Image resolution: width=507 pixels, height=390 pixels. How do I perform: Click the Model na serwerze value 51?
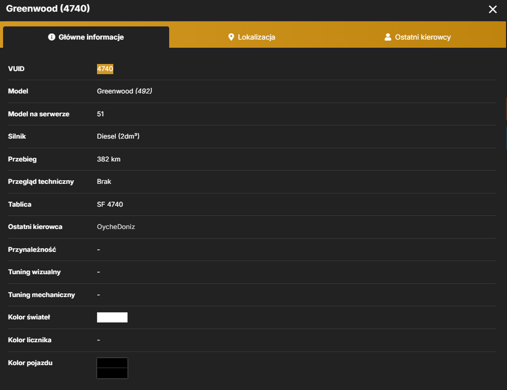(x=100, y=114)
